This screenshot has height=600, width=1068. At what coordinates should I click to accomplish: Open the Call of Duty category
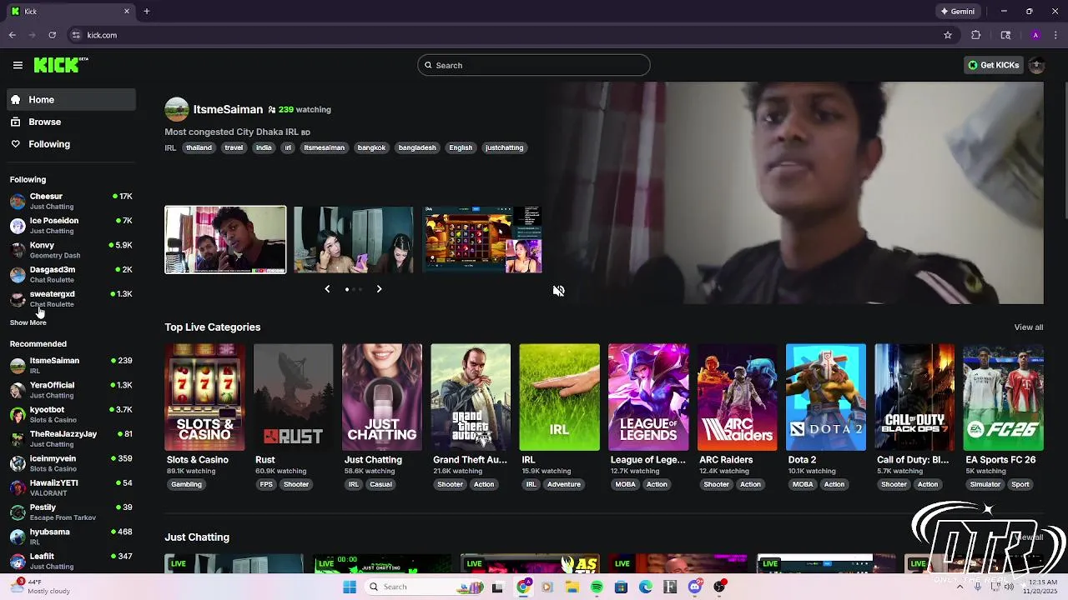click(914, 397)
